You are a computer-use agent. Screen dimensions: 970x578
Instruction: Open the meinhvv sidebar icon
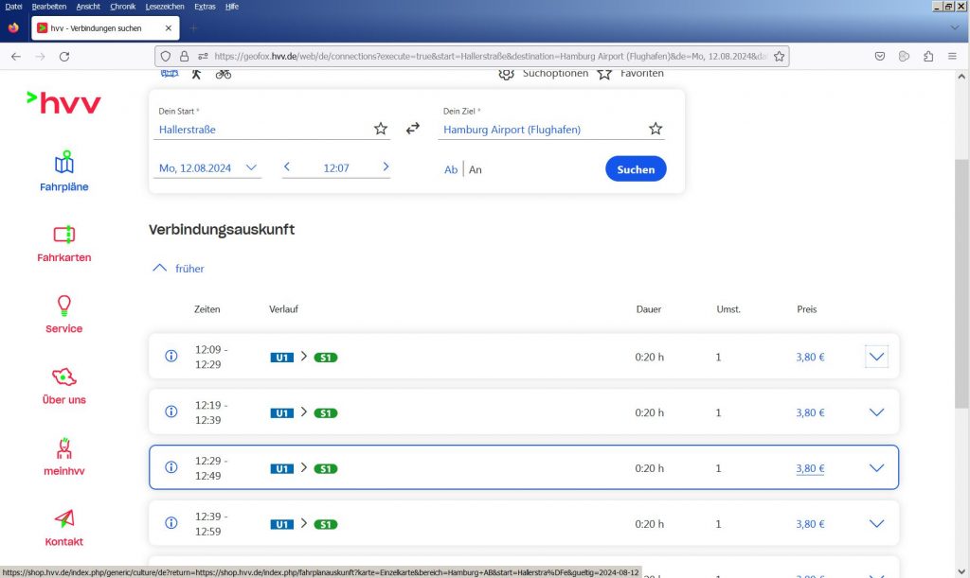(x=64, y=447)
